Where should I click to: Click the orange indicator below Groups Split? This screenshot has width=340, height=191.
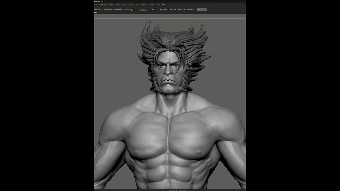95,12
